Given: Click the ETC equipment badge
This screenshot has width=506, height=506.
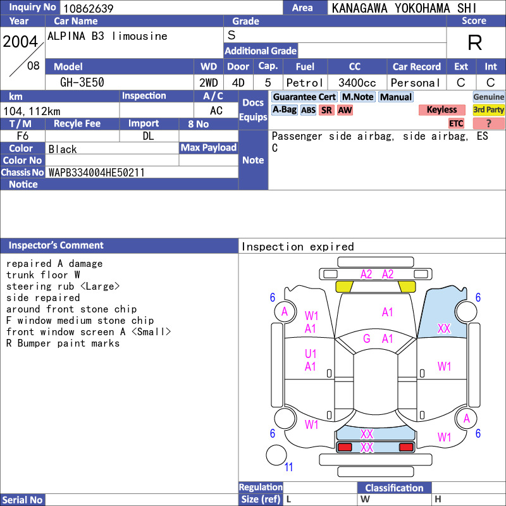Looking at the screenshot, I should [x=456, y=123].
